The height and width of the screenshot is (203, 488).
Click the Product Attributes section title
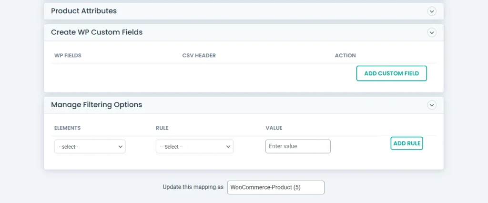[84, 11]
